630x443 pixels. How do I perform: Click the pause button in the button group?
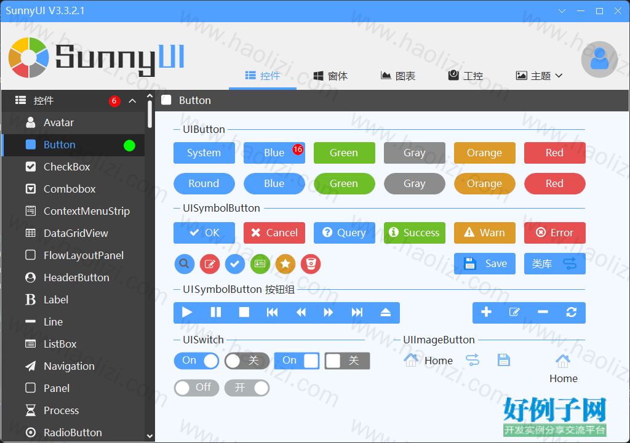point(216,313)
